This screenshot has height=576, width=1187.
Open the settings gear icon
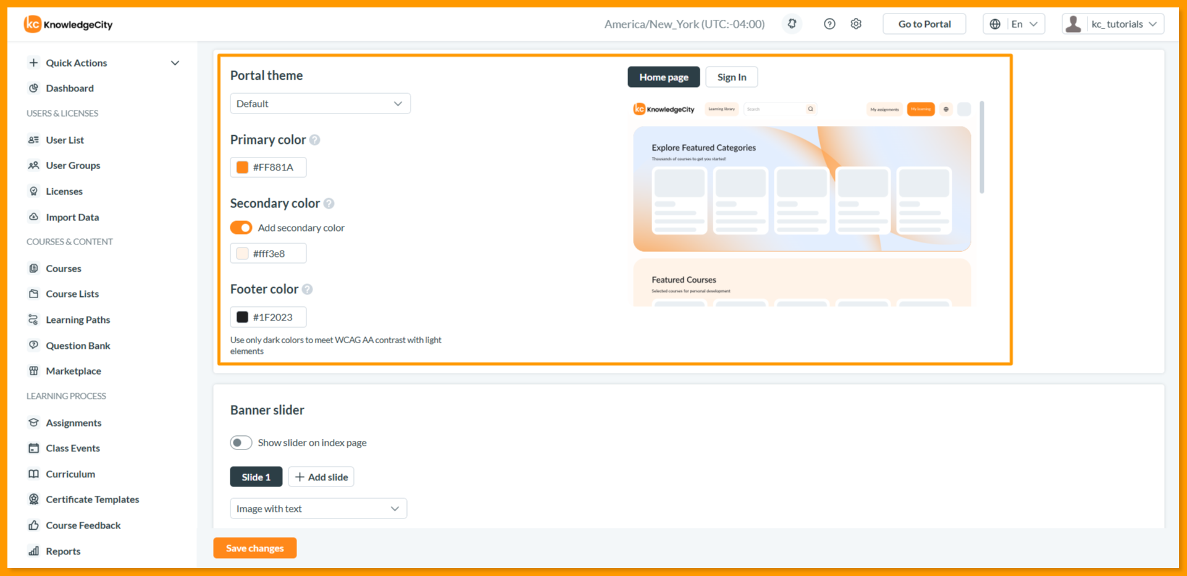(856, 24)
